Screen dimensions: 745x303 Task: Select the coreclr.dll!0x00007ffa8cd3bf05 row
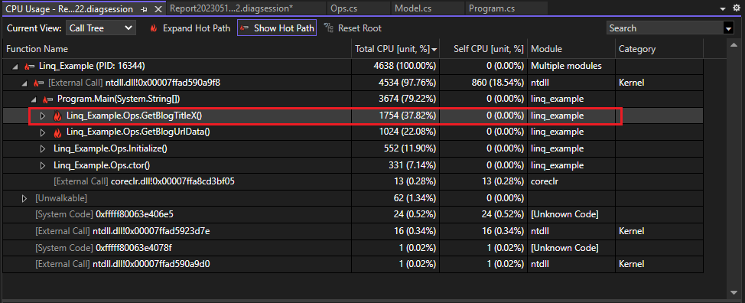coord(353,181)
